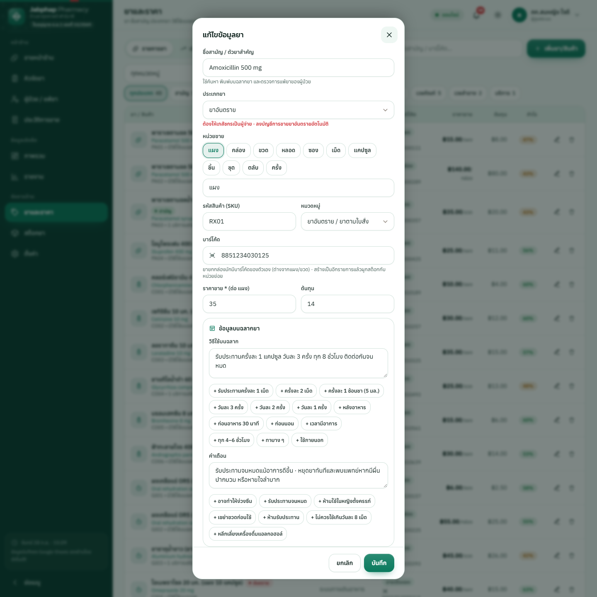Insert the '+ วันละ 2 ครั้ง' chip
The image size is (597, 597).
point(270,408)
